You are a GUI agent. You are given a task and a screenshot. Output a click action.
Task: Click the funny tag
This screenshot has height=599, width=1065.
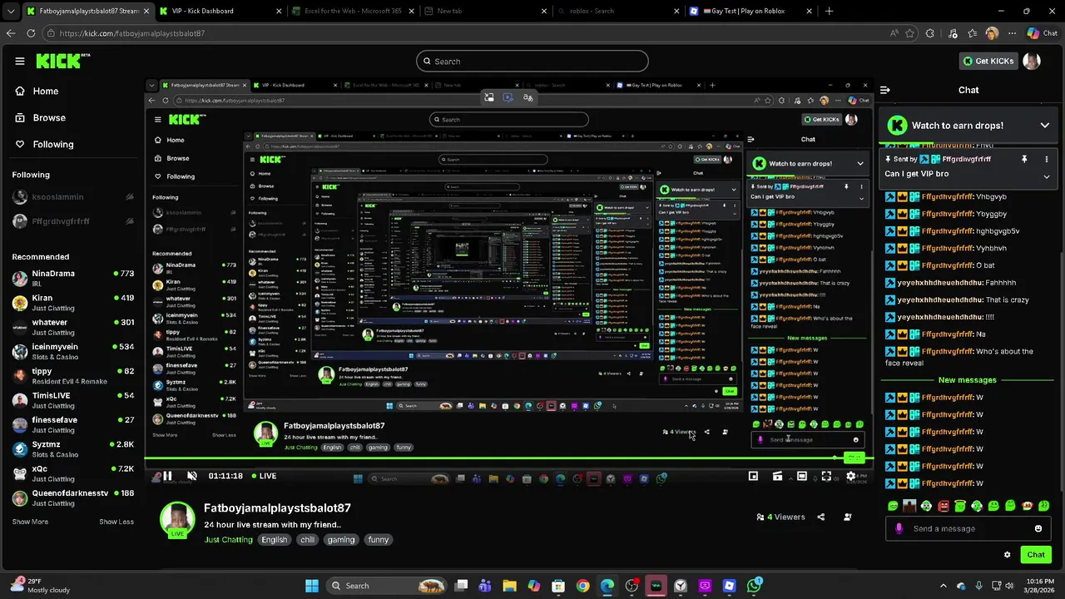pos(379,539)
